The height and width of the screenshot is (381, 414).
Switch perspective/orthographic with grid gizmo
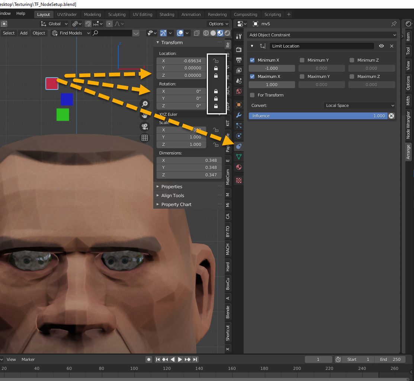tap(145, 138)
